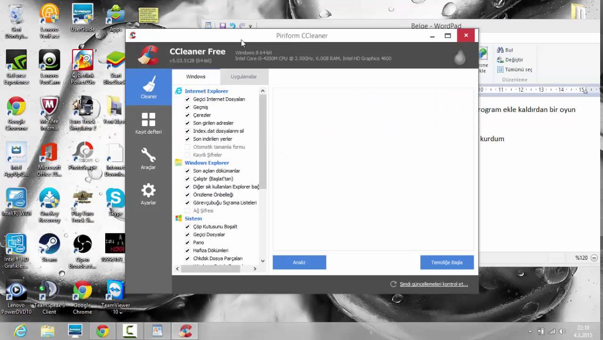Click the vertical scrollbar of the cleaner list

pos(263,142)
